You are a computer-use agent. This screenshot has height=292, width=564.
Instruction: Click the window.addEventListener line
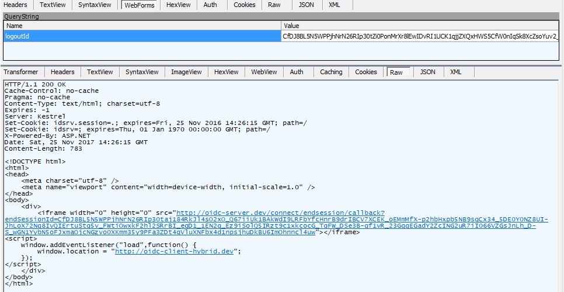109,245
